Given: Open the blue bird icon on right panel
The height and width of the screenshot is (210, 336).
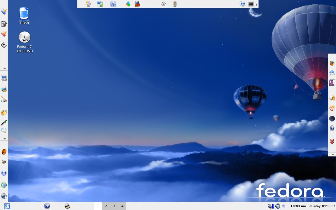Looking at the screenshot, I should tap(332, 72).
